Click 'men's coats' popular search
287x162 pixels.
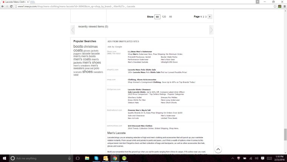pyautogui.click(x=82, y=59)
